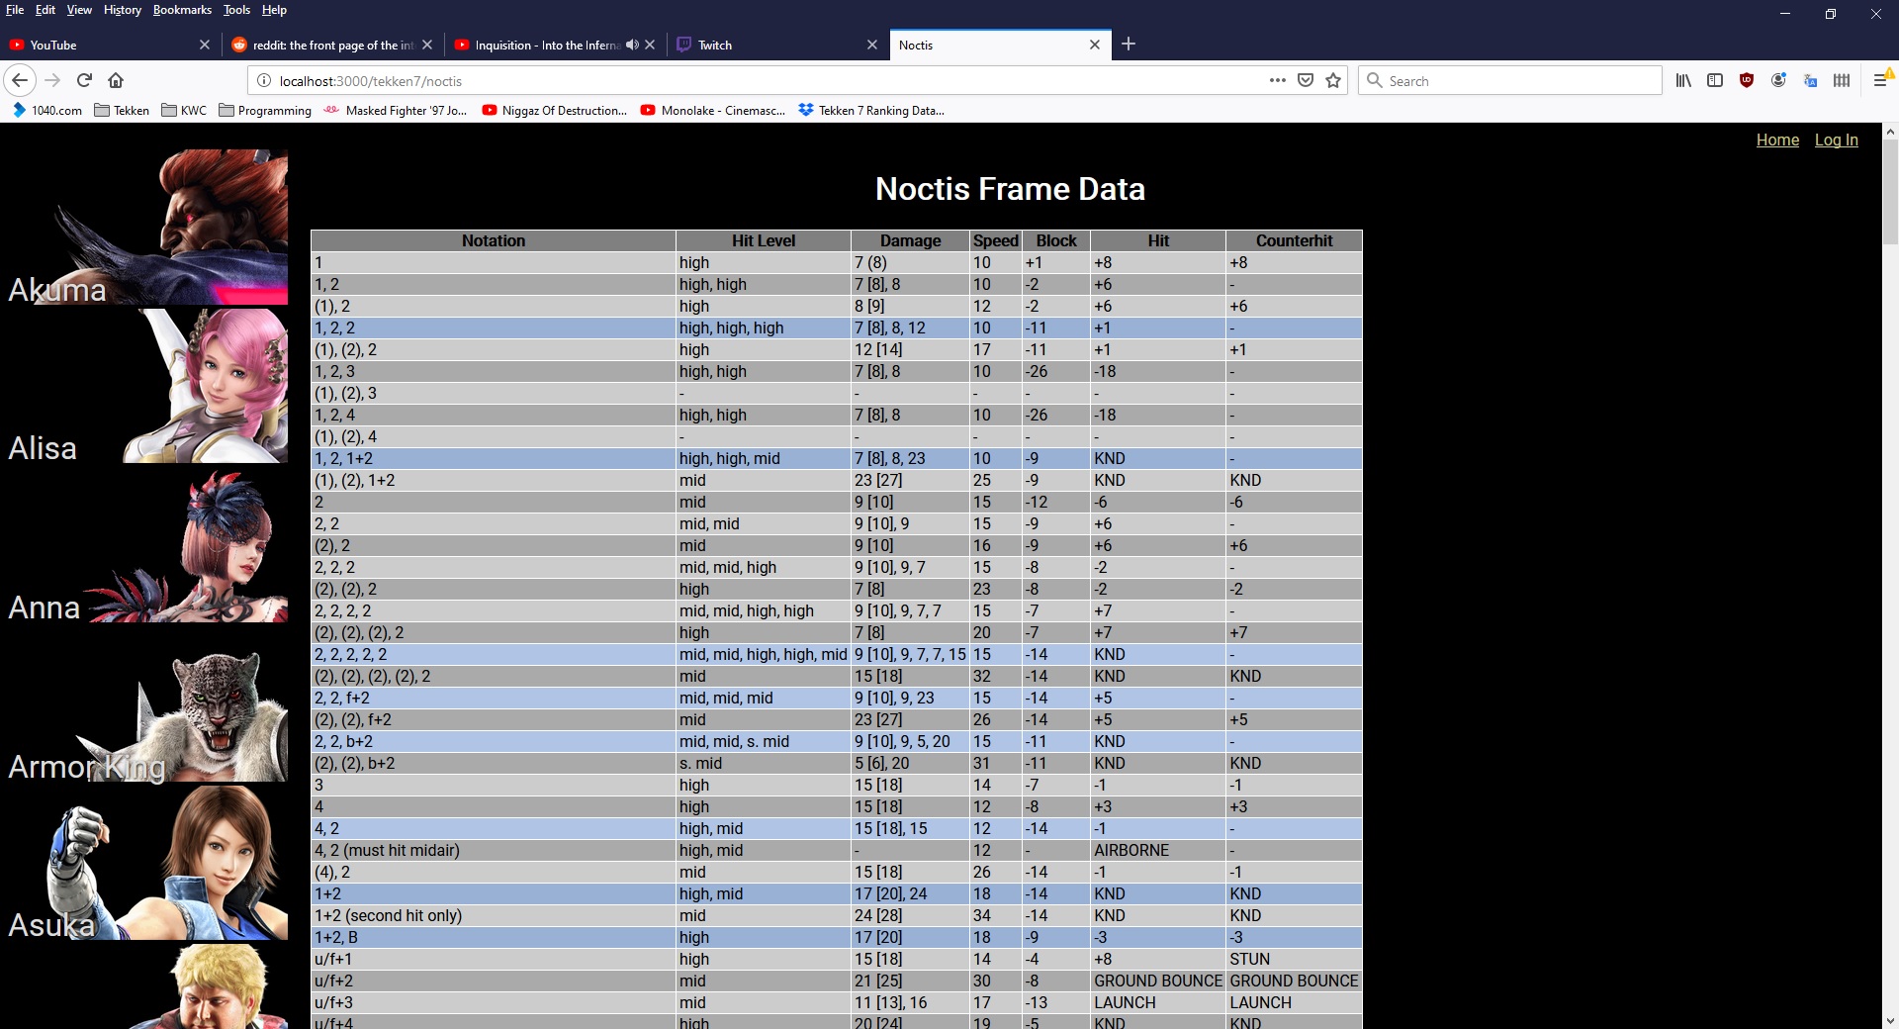Click the forward navigation arrow
Screen dimensions: 1899x1029
(x=53, y=80)
